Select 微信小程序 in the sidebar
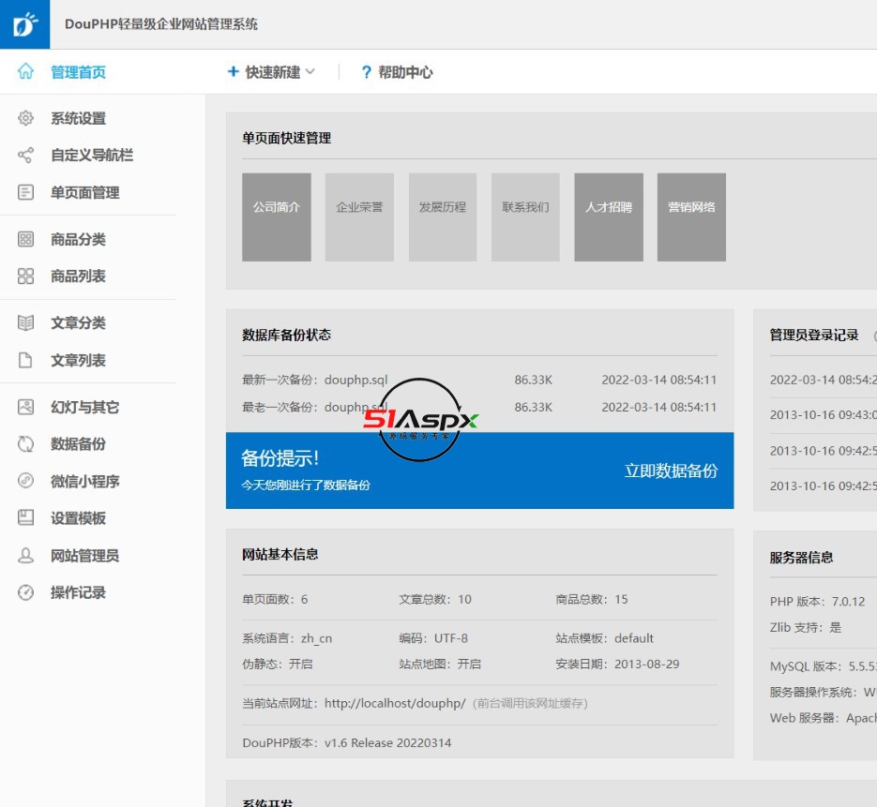Viewport: 877px width, 807px height. [x=84, y=482]
